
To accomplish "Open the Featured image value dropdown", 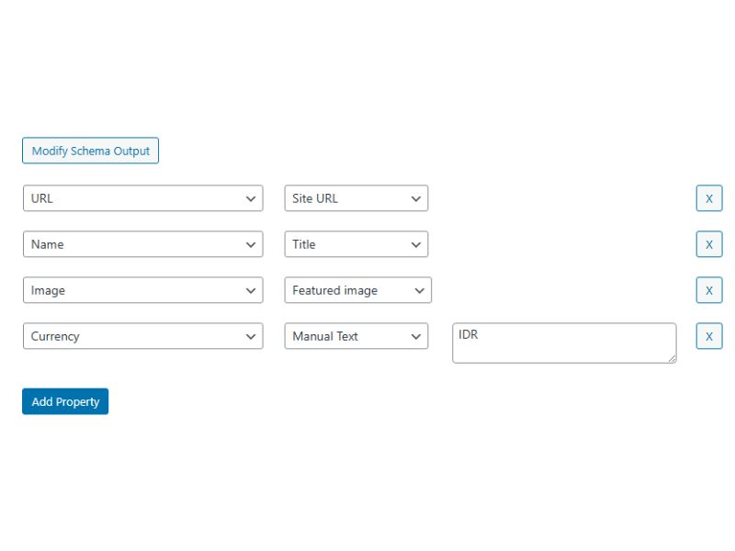I will pyautogui.click(x=356, y=290).
